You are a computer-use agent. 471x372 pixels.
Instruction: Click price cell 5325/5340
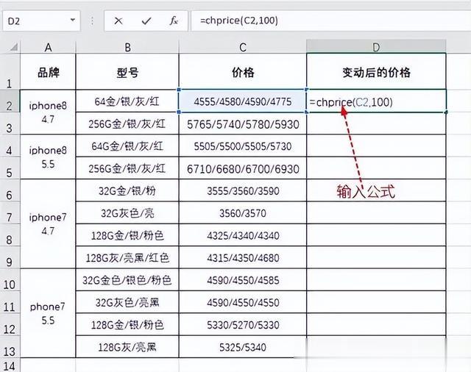[x=243, y=347]
